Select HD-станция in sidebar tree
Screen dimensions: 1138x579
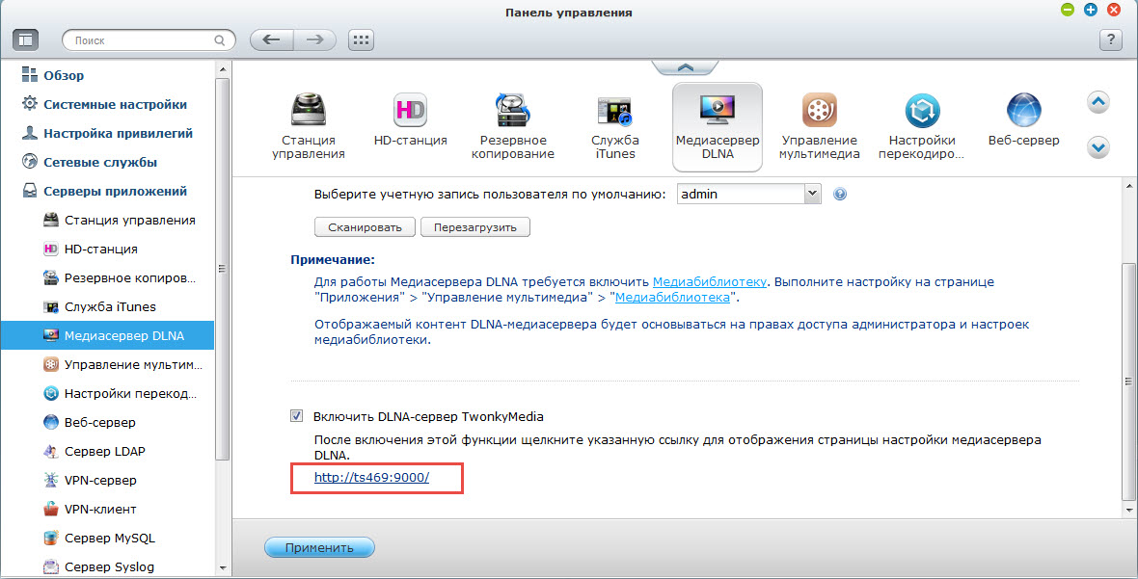click(x=107, y=249)
